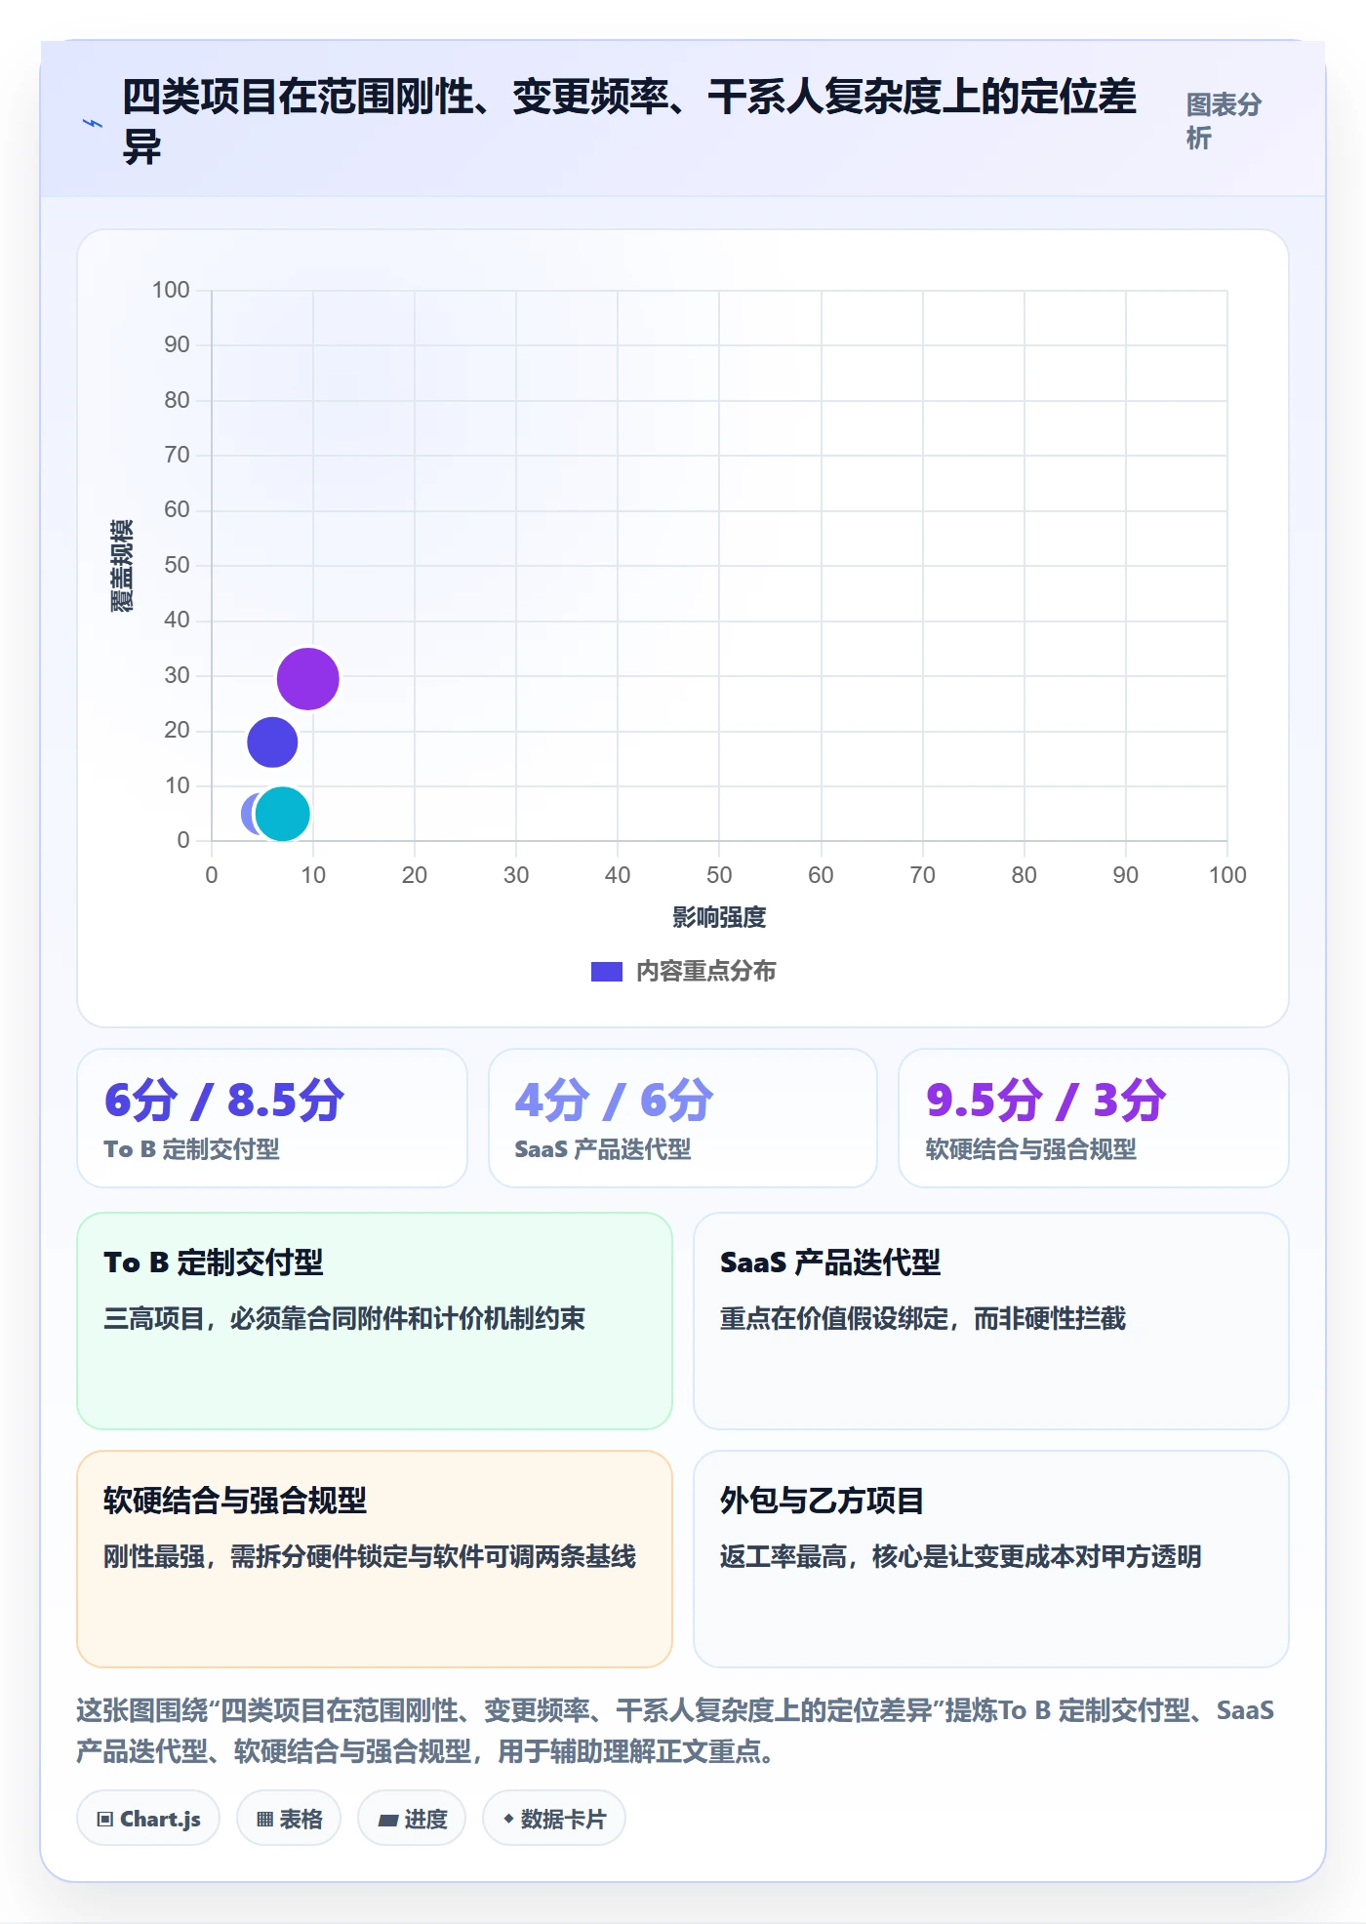Click the "4分 / 6分" stat value
Screen dimensions: 1366x1924
click(614, 1100)
